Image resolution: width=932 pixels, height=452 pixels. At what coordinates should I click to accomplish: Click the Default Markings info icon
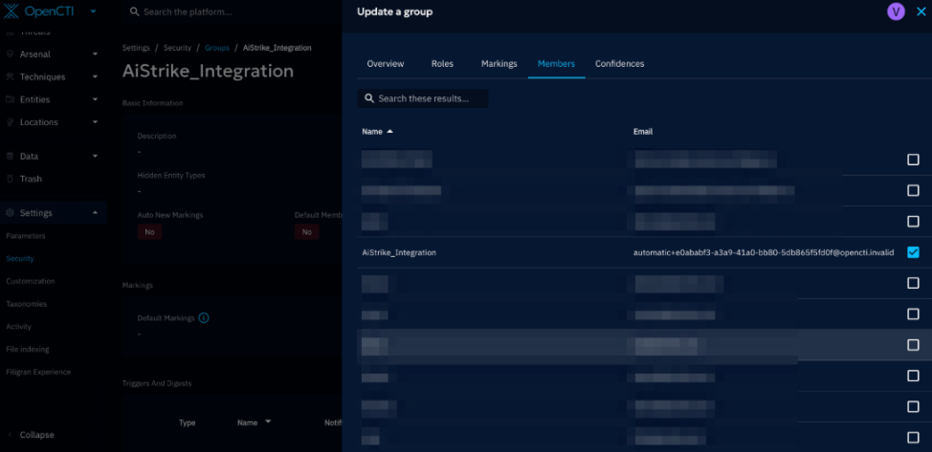tap(203, 318)
